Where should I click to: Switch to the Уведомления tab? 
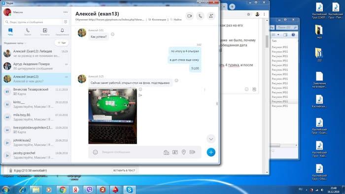[62, 32]
